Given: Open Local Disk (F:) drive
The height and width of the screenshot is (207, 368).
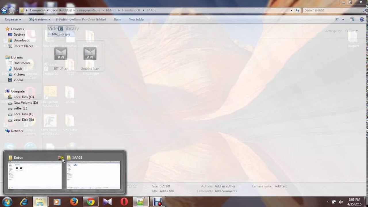Looking at the screenshot, I should point(23,114).
